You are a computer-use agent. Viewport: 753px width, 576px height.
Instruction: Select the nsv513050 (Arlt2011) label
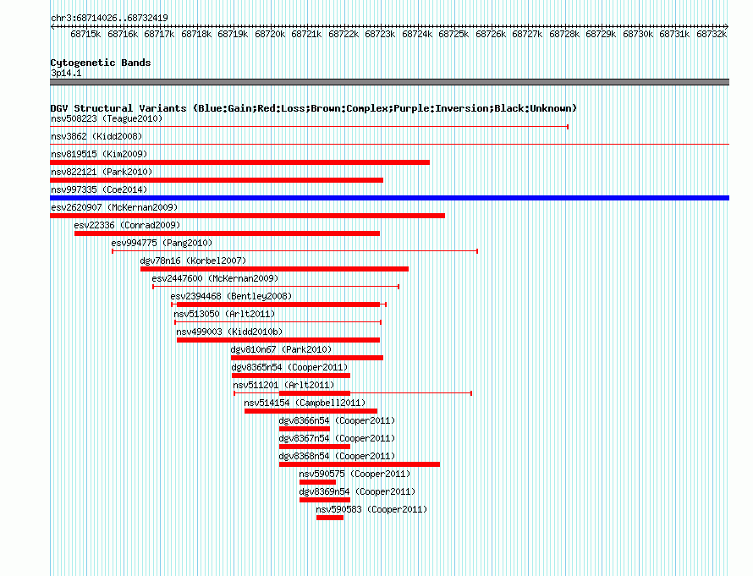tap(224, 314)
